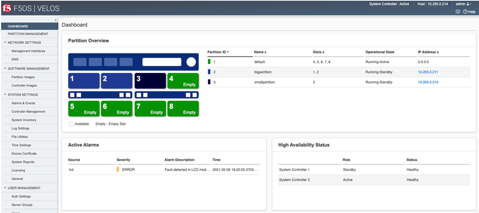Click System Controller : Active status

click(389, 4)
